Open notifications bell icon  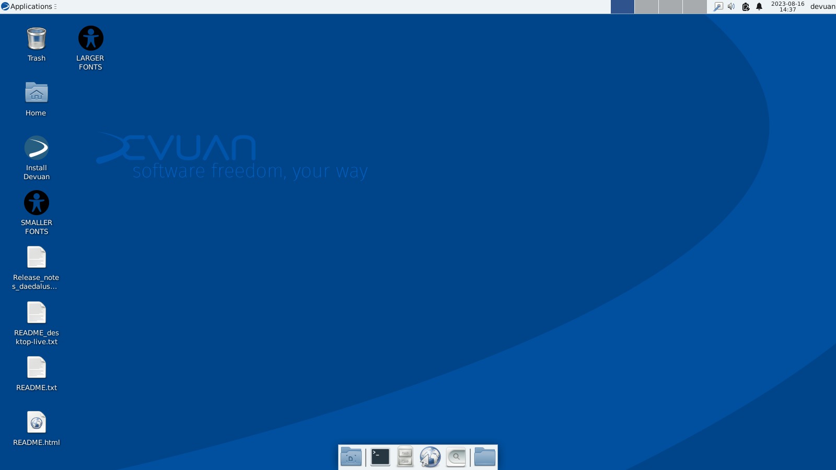click(x=759, y=7)
